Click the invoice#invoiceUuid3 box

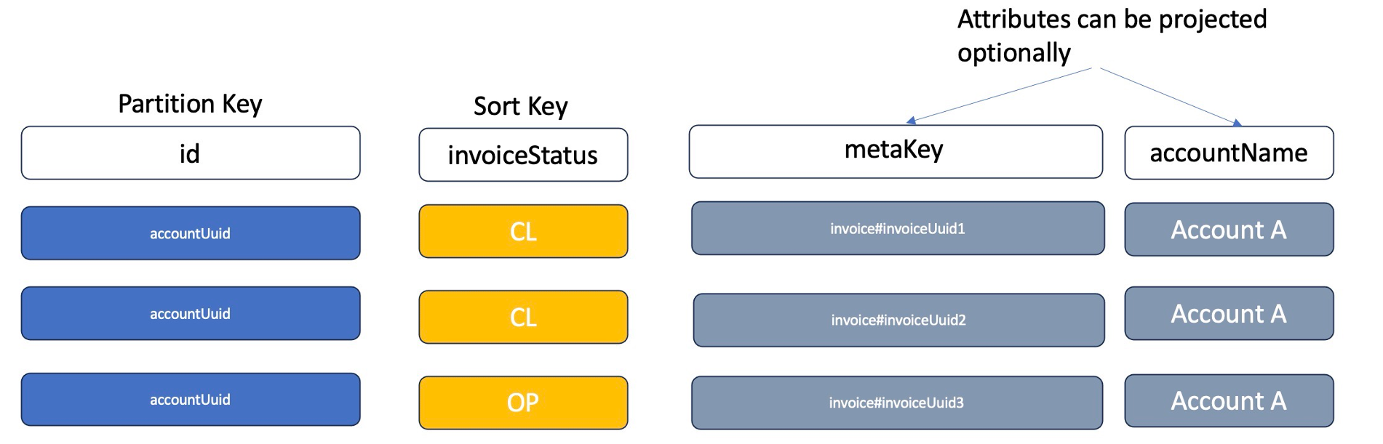click(x=896, y=403)
